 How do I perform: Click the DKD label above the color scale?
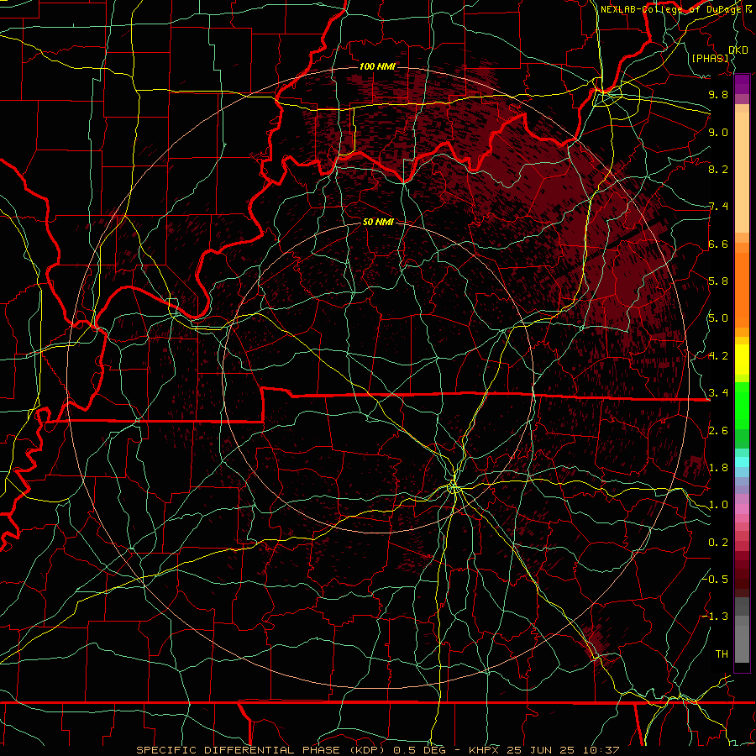click(x=738, y=50)
